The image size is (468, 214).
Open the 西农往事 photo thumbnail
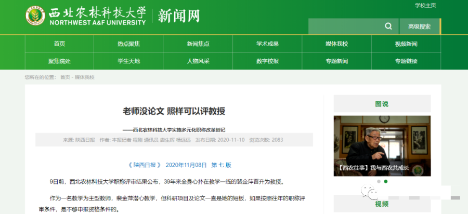click(x=382, y=145)
